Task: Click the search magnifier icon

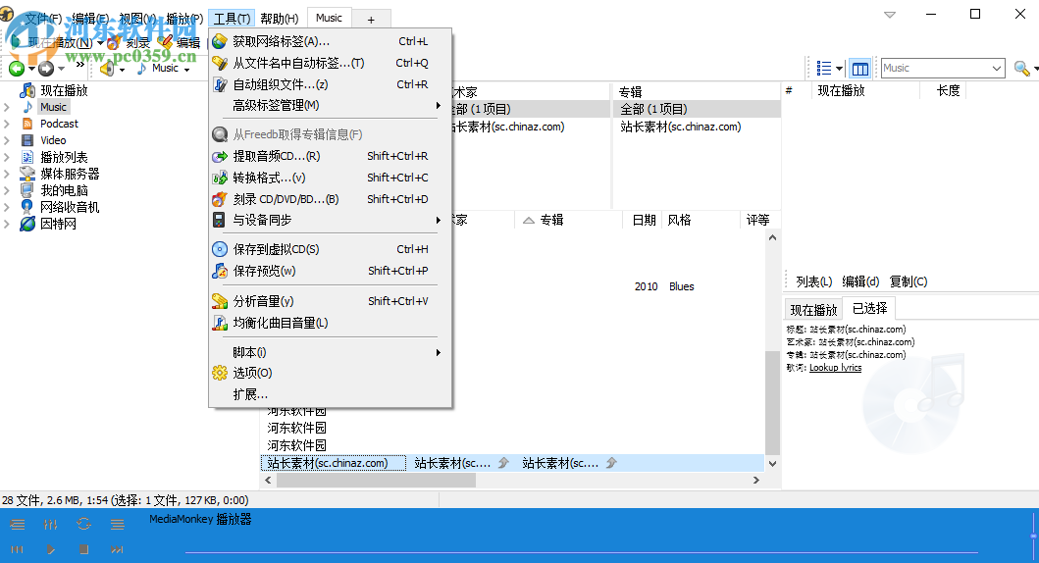Action: [1021, 69]
